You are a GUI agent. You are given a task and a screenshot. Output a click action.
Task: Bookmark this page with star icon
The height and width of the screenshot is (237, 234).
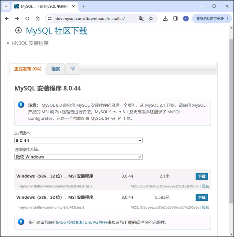tap(151, 19)
